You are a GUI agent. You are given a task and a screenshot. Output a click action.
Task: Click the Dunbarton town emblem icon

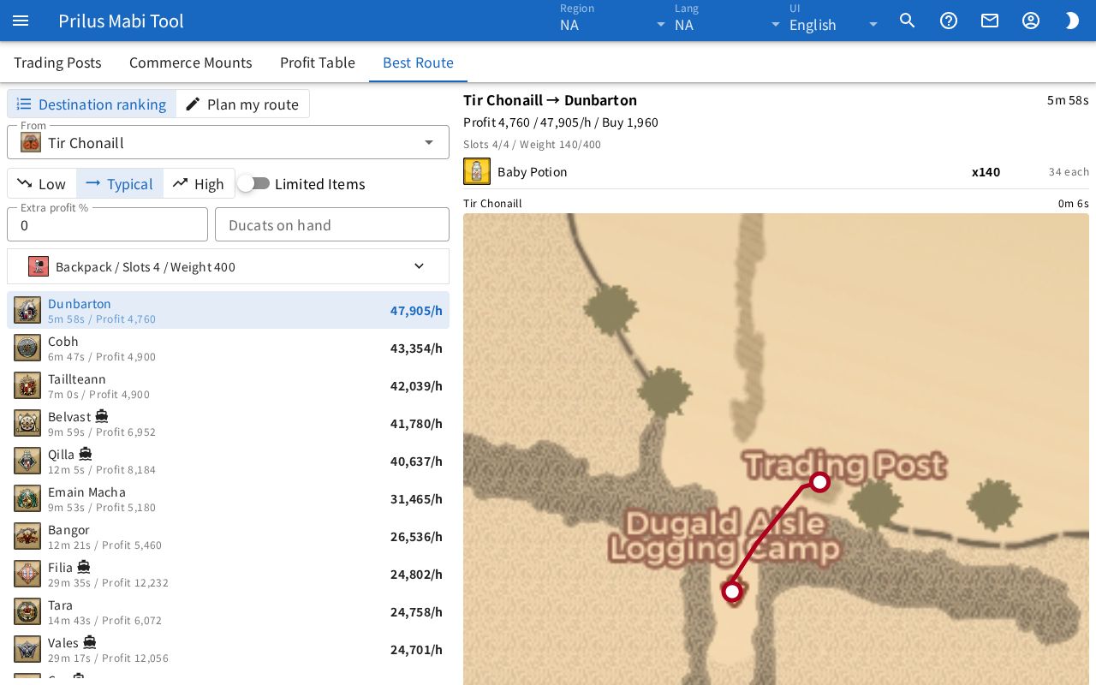(27, 310)
